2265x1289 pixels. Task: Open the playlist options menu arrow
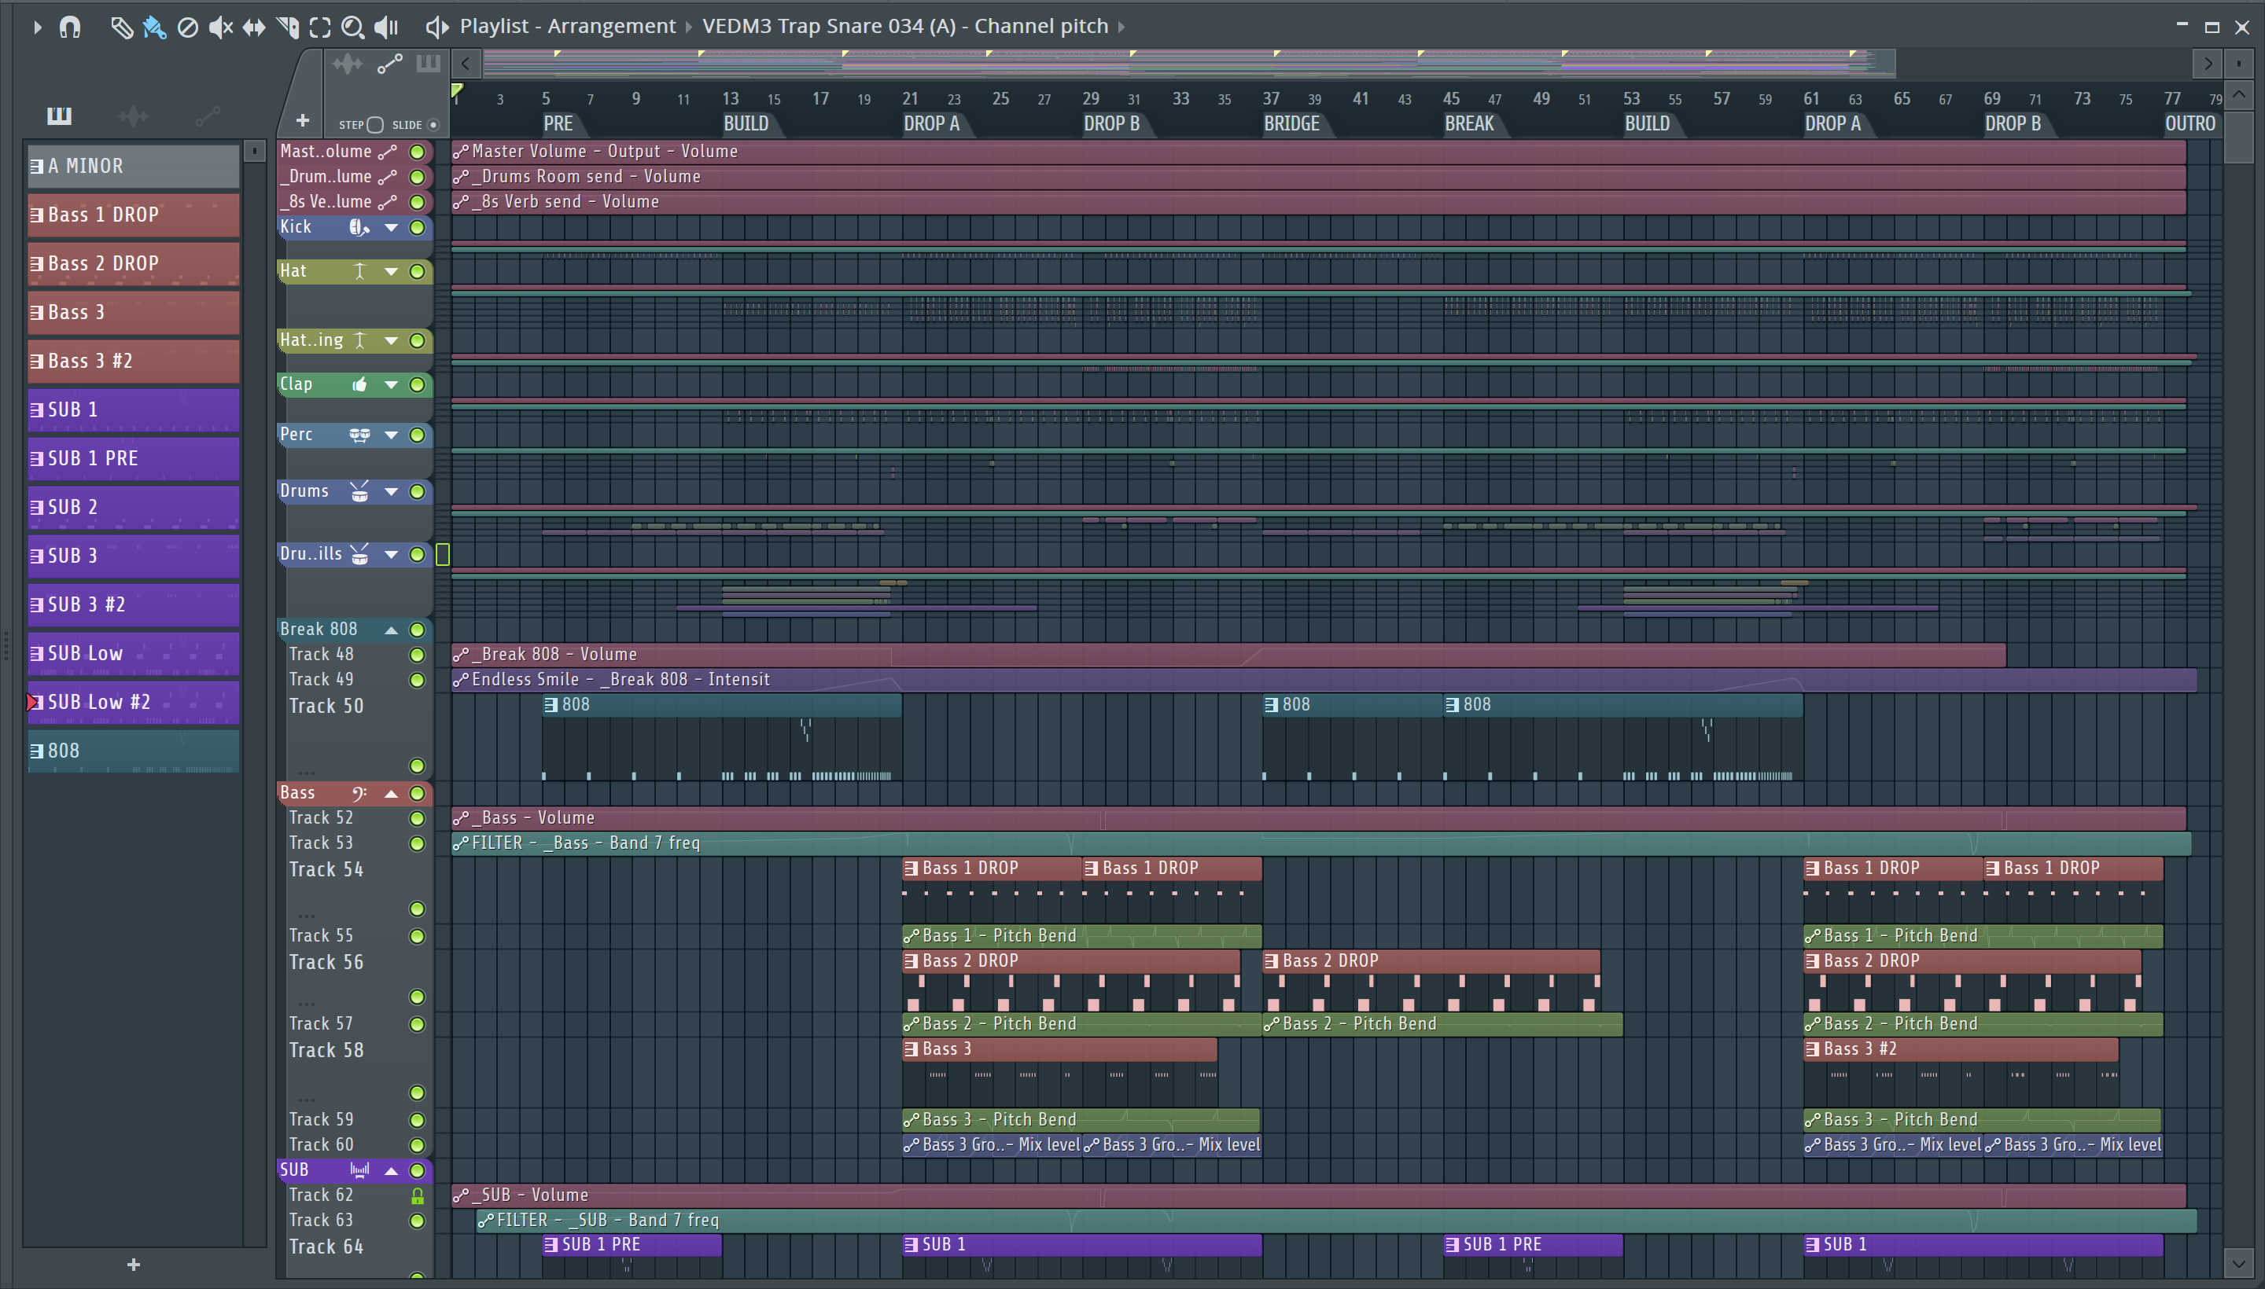tap(36, 28)
